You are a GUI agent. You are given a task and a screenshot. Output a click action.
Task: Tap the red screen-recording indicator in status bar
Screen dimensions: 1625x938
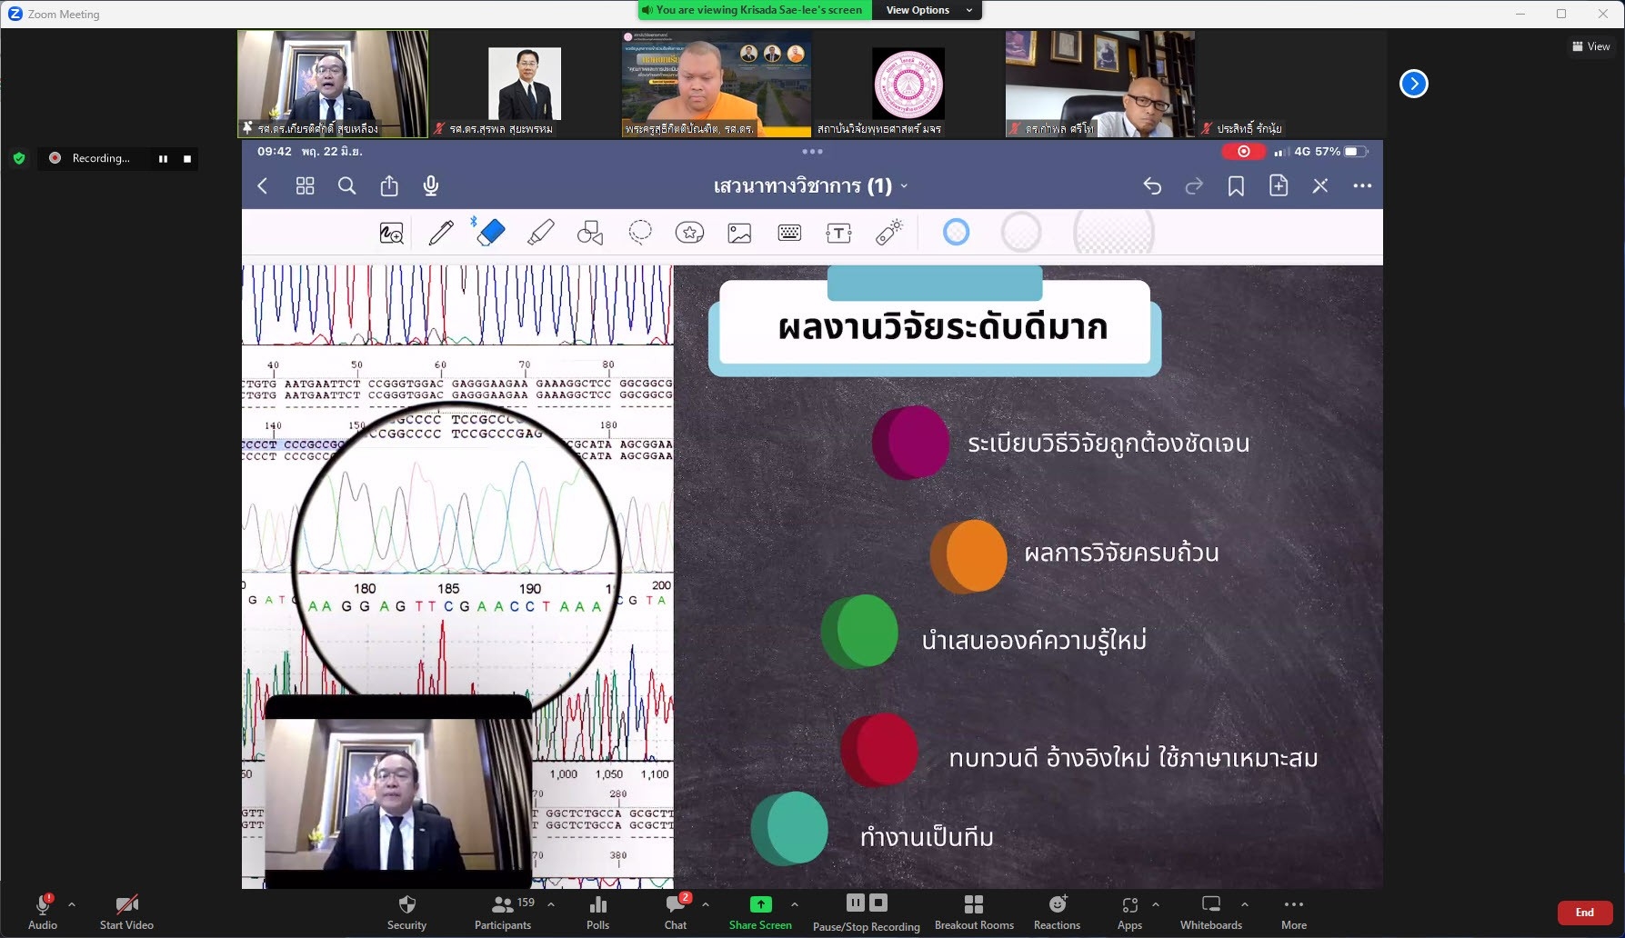point(1243,152)
